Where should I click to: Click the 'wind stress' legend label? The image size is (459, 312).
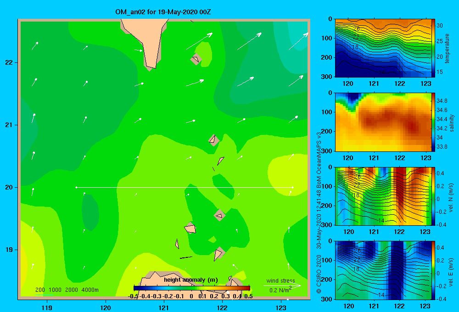coord(280,280)
